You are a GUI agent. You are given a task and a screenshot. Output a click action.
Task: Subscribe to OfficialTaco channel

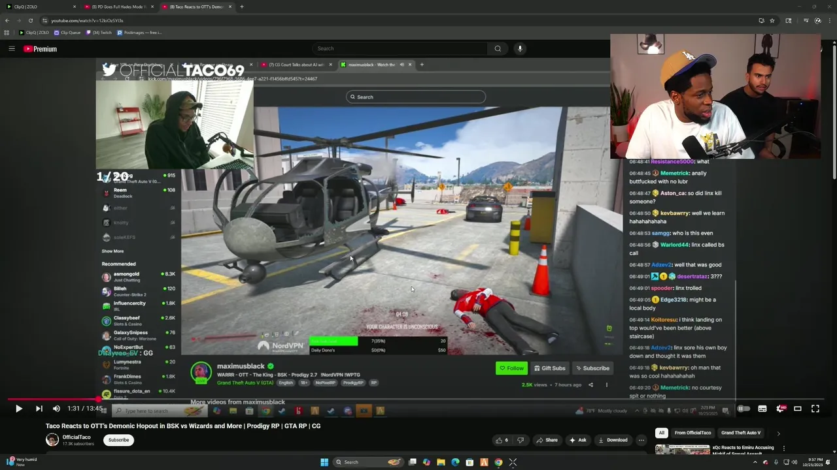[118, 440]
